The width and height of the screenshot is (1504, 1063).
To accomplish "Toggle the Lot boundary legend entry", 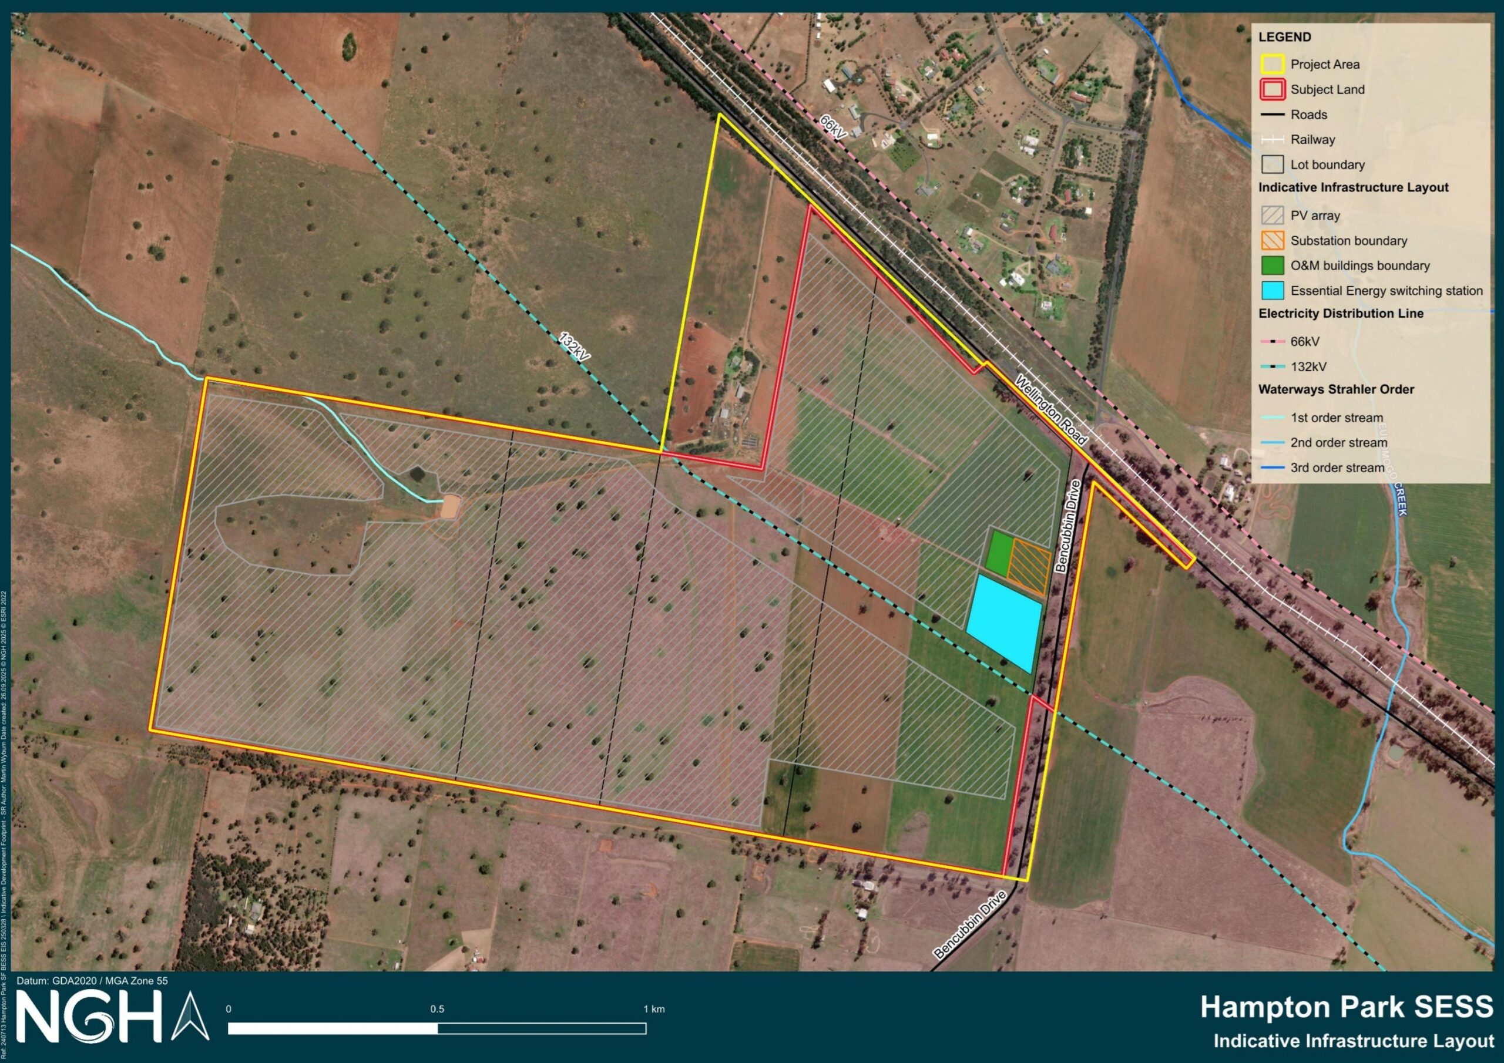I will click(1271, 164).
